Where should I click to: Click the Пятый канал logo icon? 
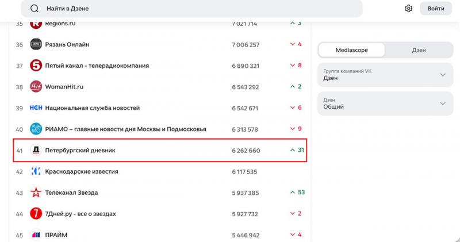(x=36, y=66)
